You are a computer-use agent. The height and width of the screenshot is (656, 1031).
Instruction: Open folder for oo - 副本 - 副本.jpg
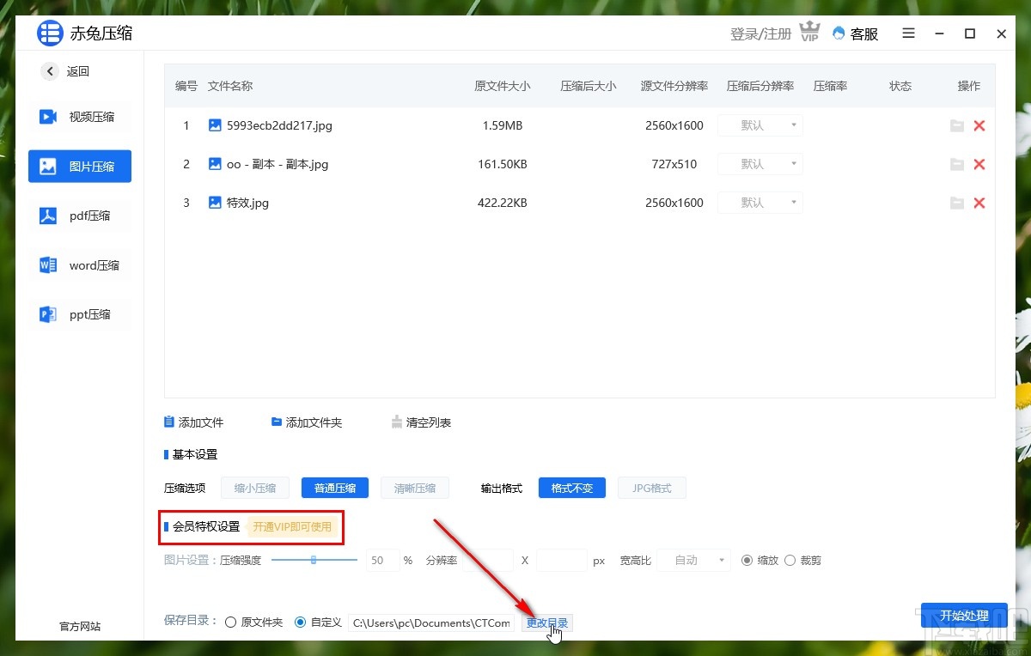click(x=956, y=164)
